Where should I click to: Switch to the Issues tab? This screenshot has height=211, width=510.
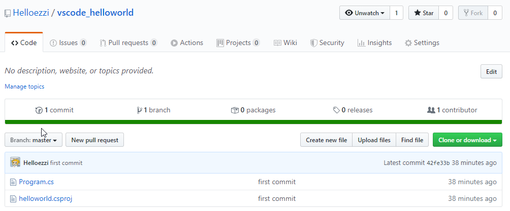coord(68,43)
